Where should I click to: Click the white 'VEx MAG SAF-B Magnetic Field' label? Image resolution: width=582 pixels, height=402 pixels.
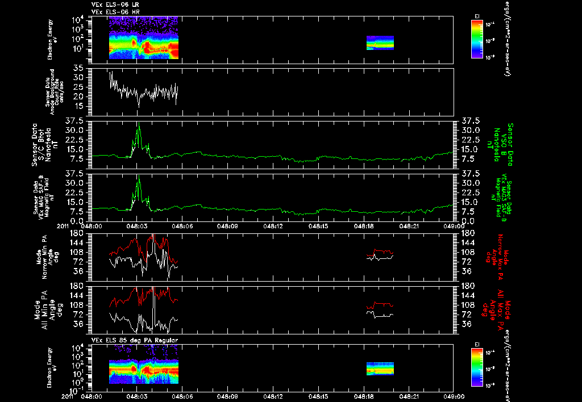pyautogui.click(x=44, y=197)
